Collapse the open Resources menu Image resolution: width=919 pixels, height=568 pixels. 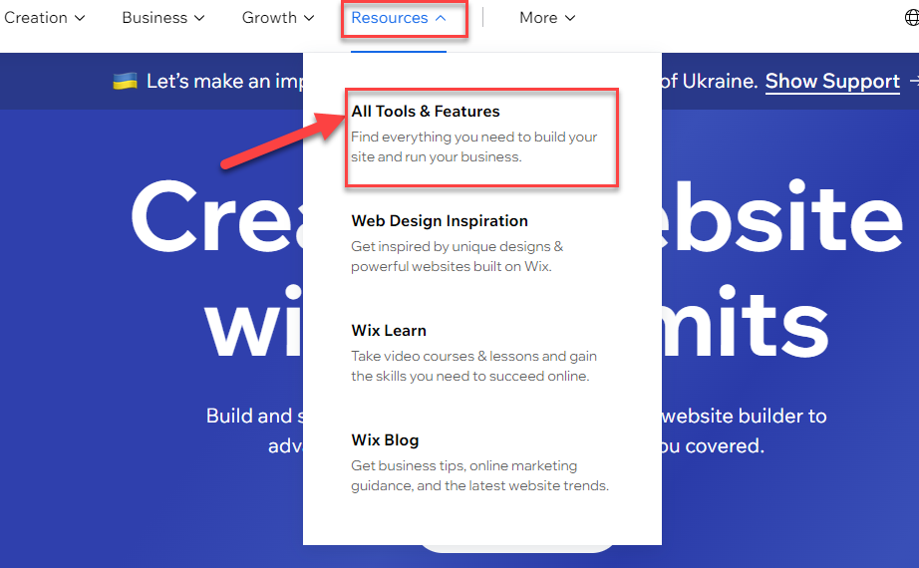(x=399, y=18)
